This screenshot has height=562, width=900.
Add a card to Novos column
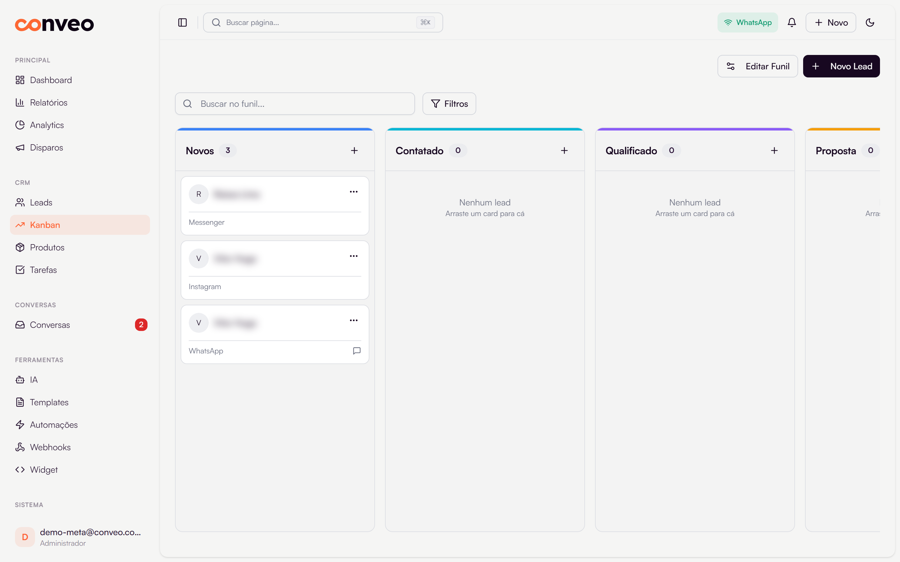[354, 150]
